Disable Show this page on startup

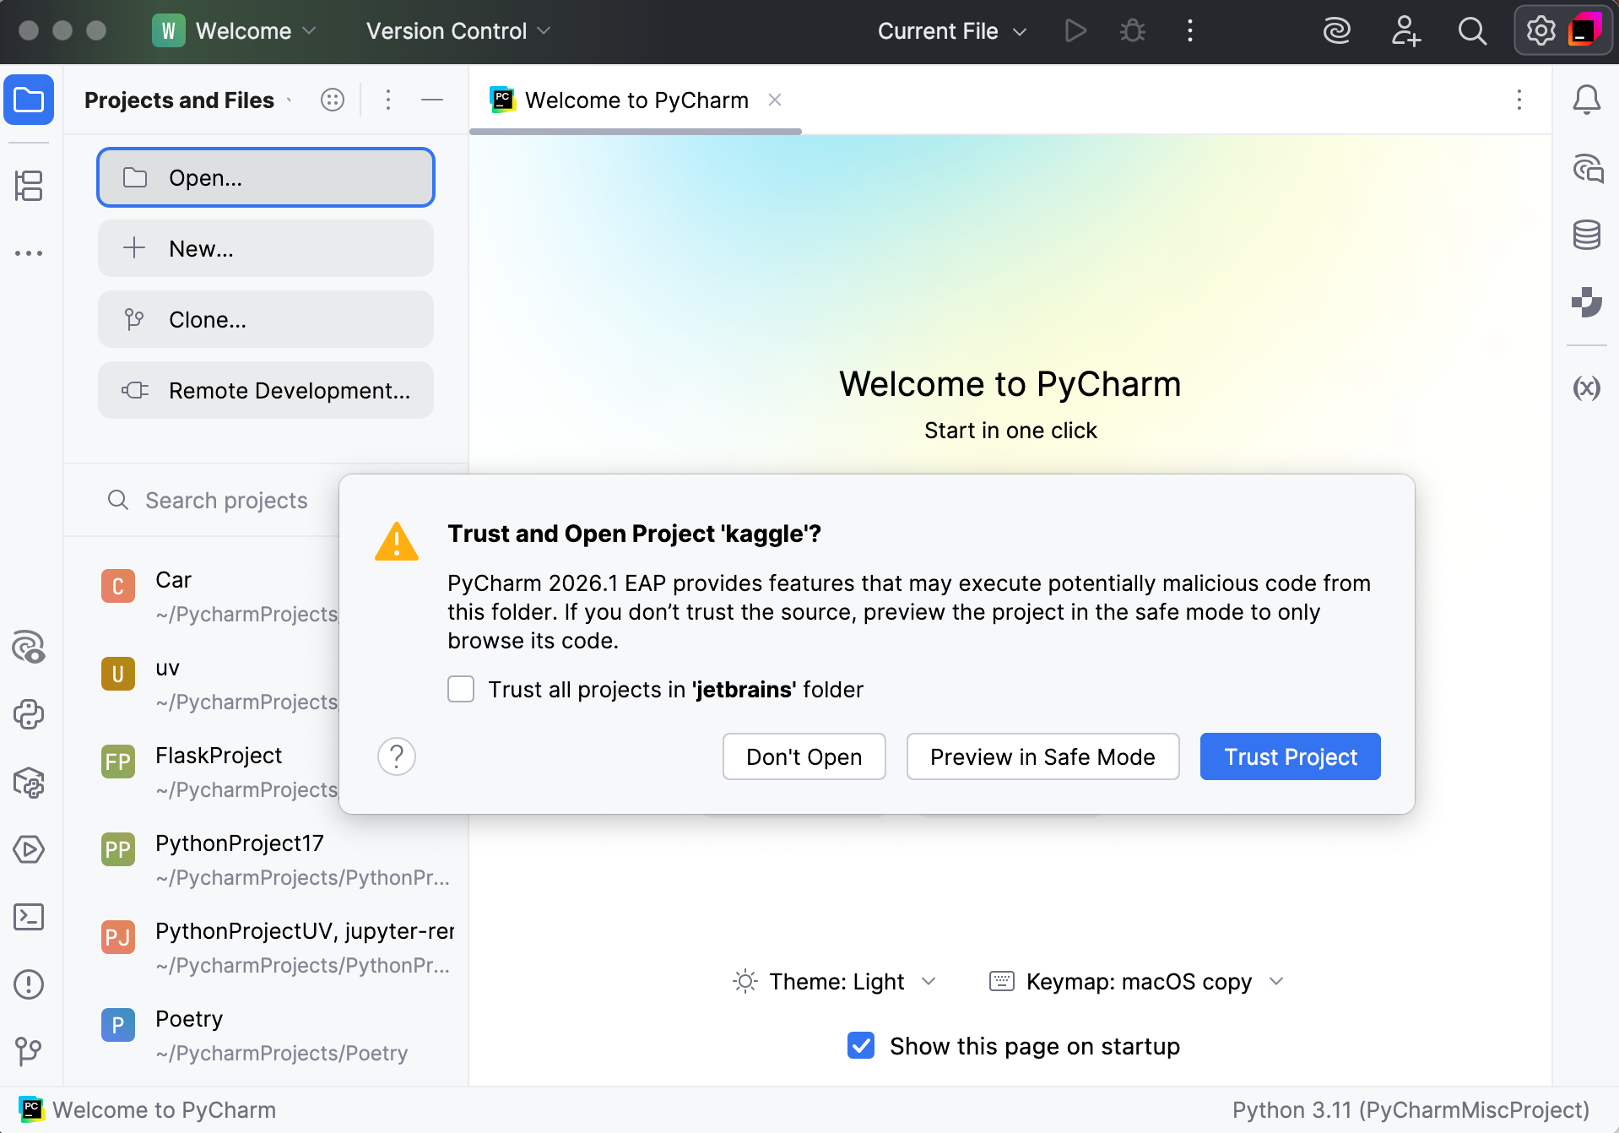click(860, 1045)
